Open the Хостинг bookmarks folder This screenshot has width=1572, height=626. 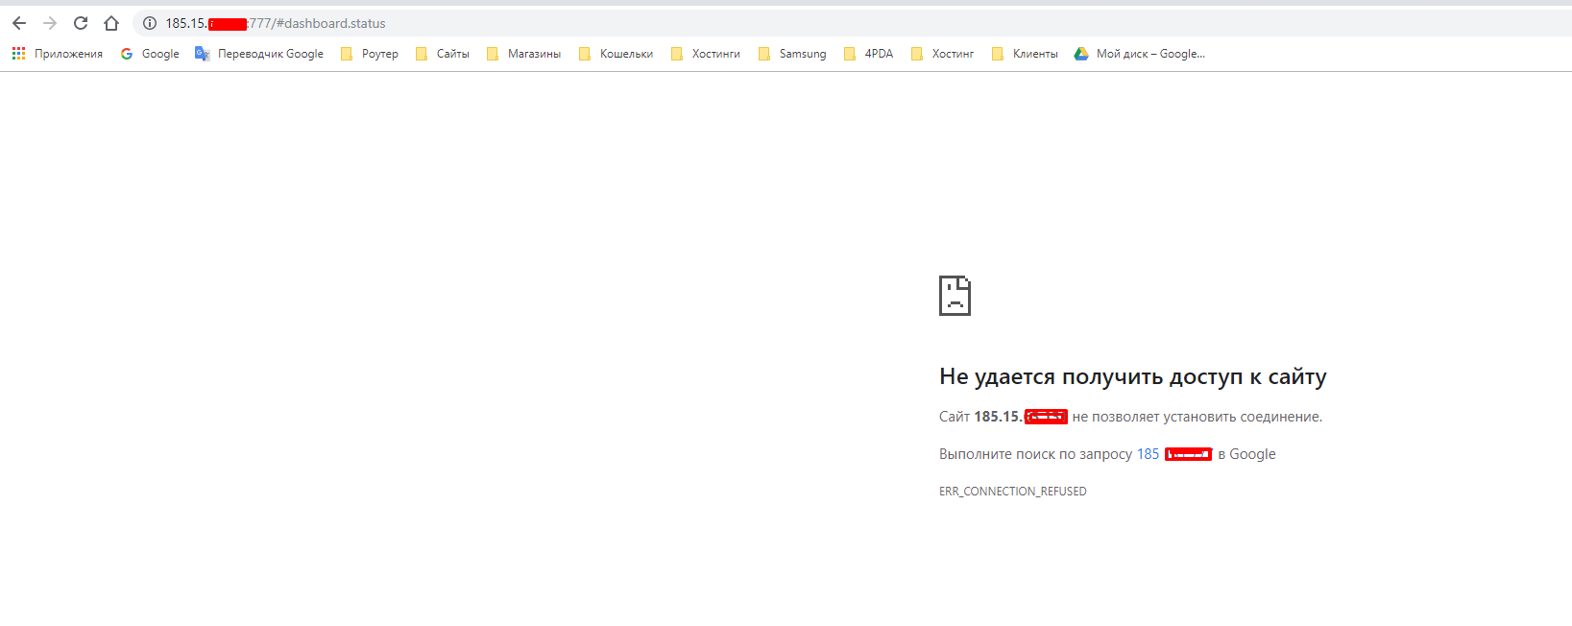pos(942,54)
